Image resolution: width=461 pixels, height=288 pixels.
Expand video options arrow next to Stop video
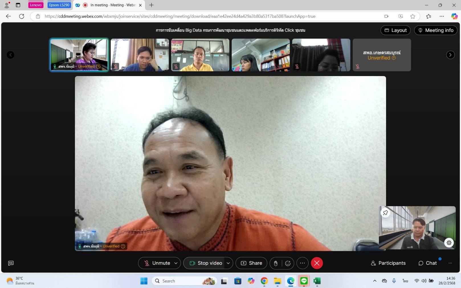[x=228, y=263]
